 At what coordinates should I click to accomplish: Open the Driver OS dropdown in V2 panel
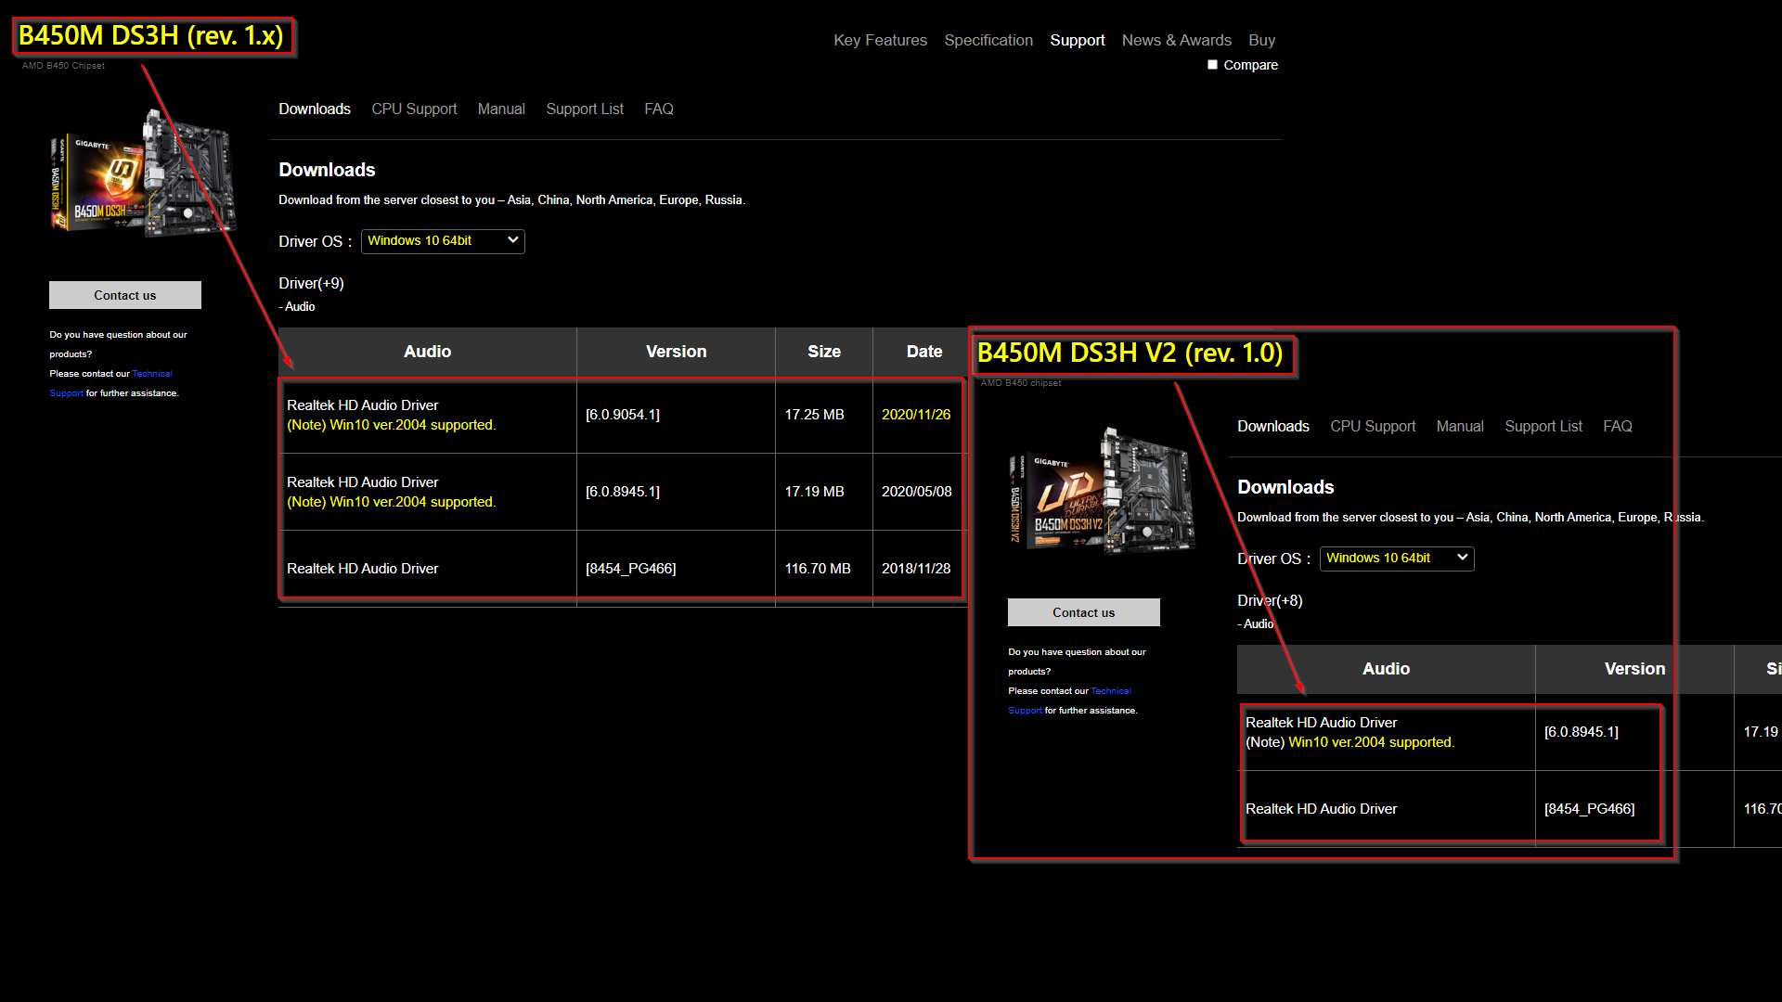tap(1396, 559)
